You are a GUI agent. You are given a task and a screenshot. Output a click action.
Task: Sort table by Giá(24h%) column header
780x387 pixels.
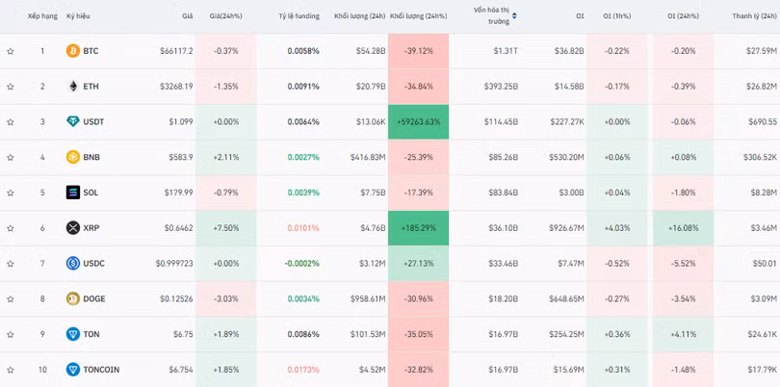click(227, 16)
